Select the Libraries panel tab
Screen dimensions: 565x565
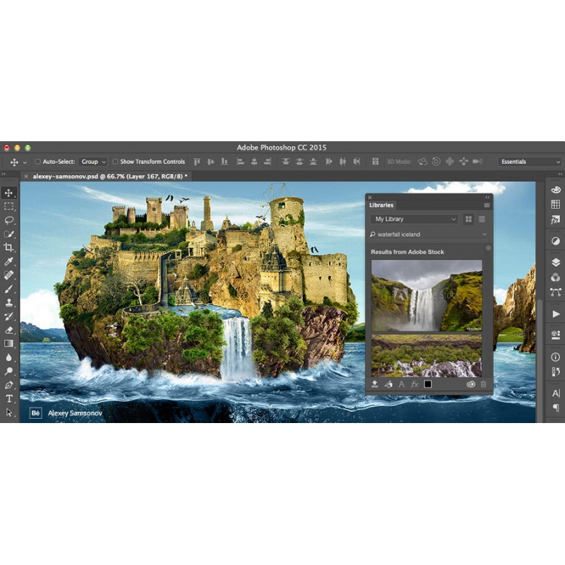[x=381, y=205]
